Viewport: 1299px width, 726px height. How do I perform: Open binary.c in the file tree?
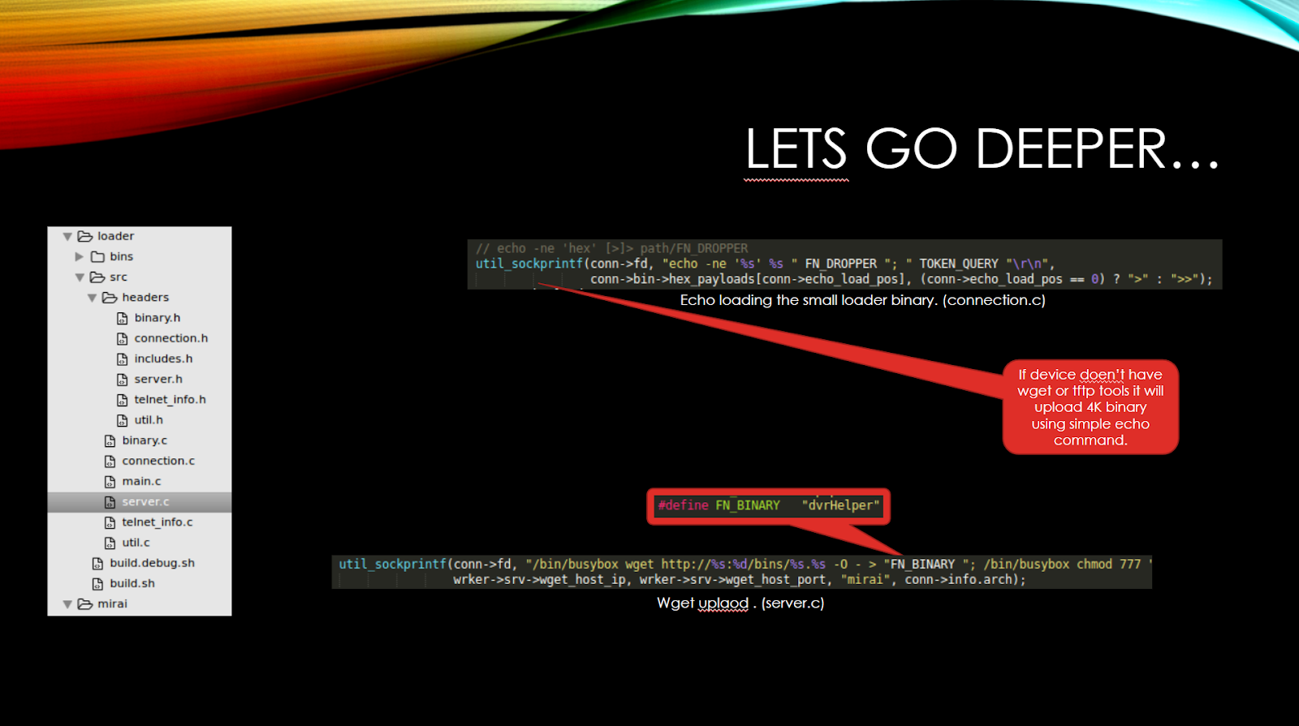[145, 440]
